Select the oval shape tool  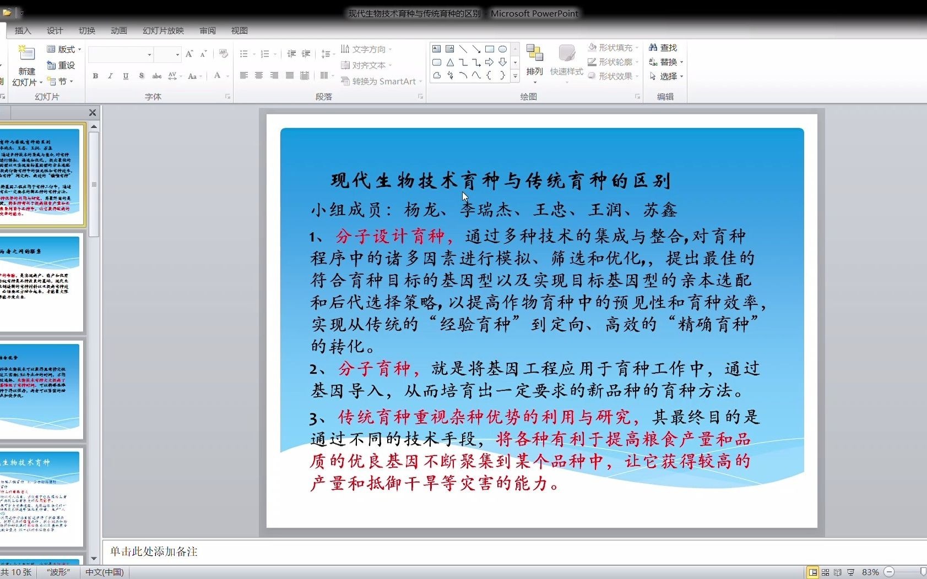502,49
